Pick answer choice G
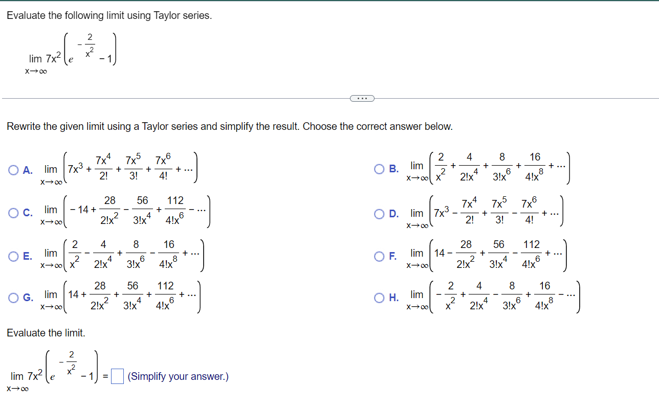 click(13, 298)
